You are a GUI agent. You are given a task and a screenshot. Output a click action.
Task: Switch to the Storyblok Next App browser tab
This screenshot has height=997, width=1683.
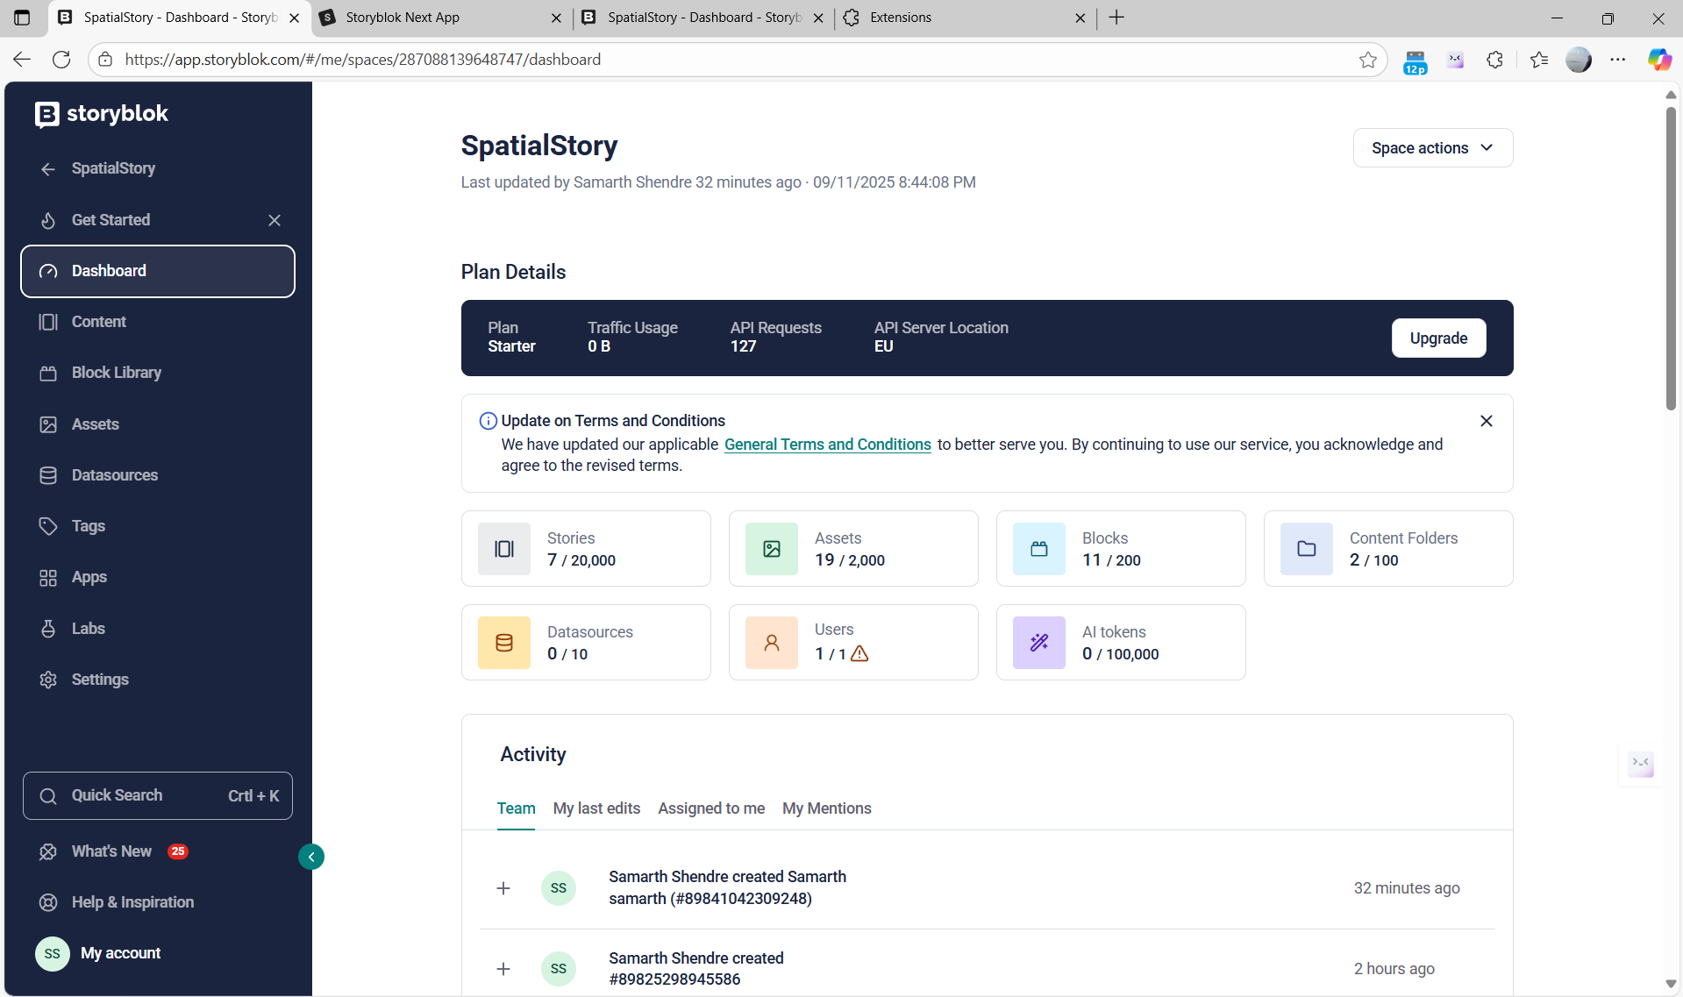[x=441, y=18]
